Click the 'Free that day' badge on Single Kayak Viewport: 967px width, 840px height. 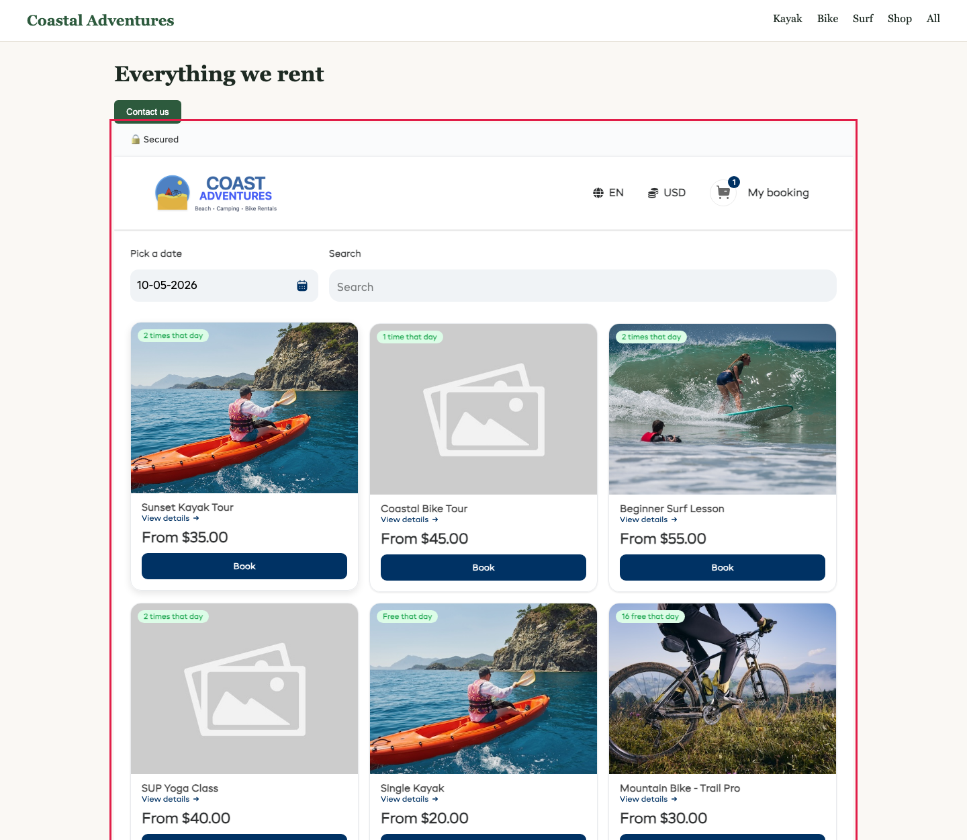click(x=408, y=616)
